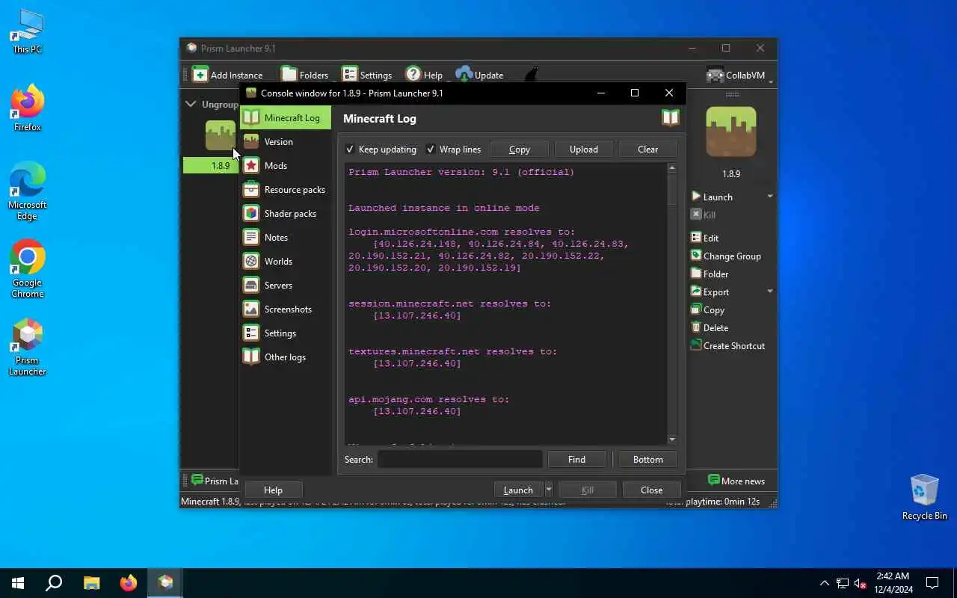The width and height of the screenshot is (957, 598).
Task: Open the Mods page
Action: (285, 165)
